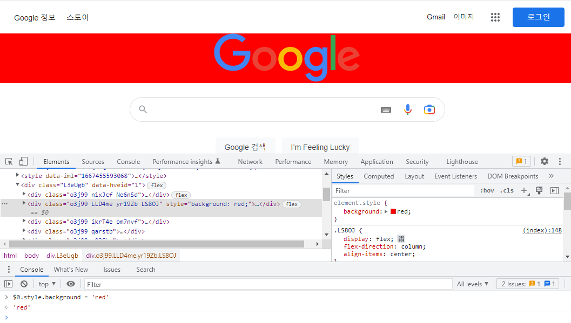The image size is (571, 323).
Task: Open the Issues drawer tab
Action: [112, 270]
